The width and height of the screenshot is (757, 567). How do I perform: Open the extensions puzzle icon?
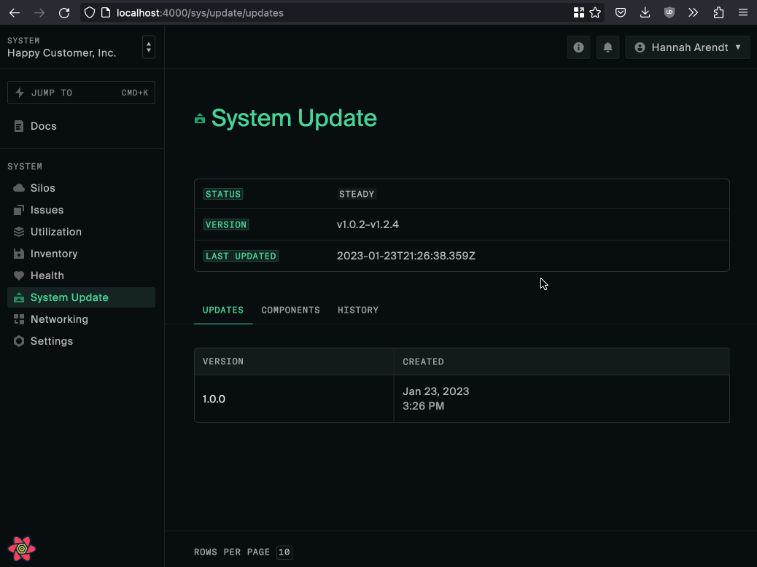coord(718,13)
